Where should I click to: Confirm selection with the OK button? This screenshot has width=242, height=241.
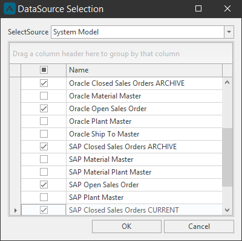click(x=126, y=227)
